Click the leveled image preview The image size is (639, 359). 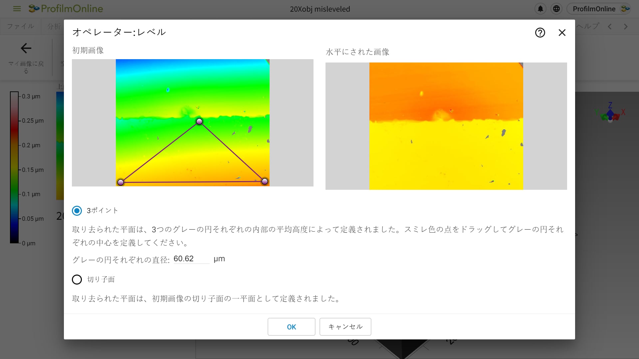click(446, 126)
